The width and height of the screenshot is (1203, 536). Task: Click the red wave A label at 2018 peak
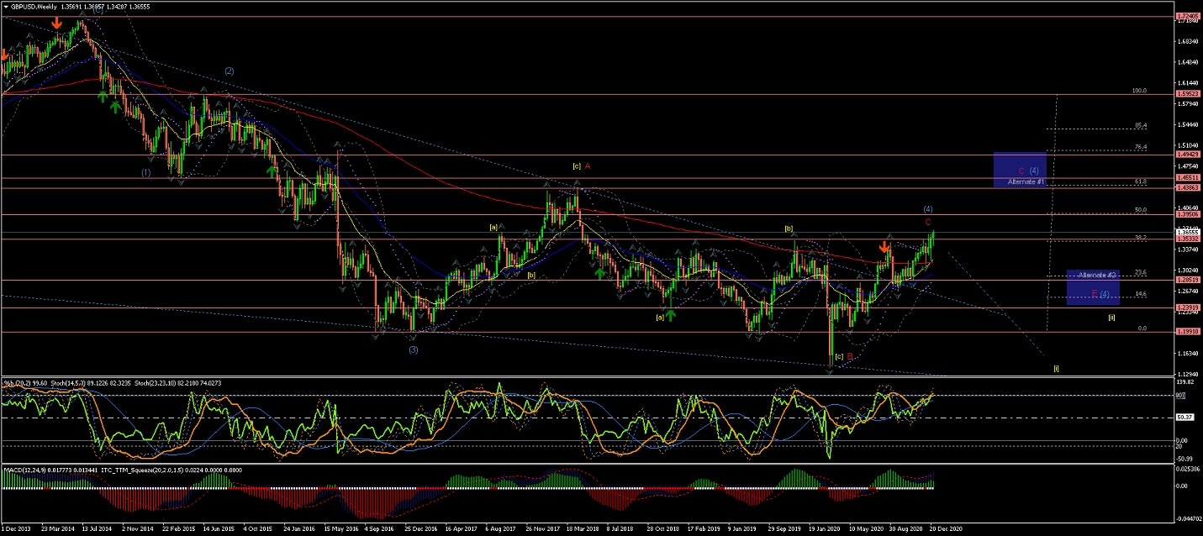coord(588,166)
